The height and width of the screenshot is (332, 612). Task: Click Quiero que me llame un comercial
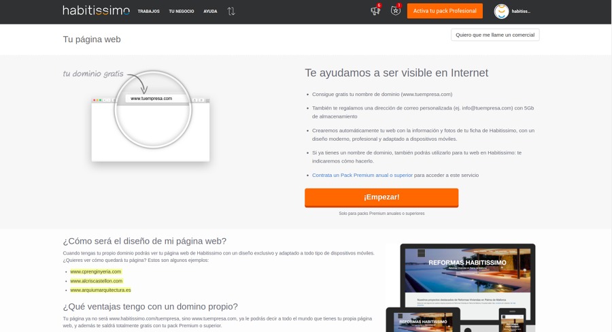(x=495, y=35)
